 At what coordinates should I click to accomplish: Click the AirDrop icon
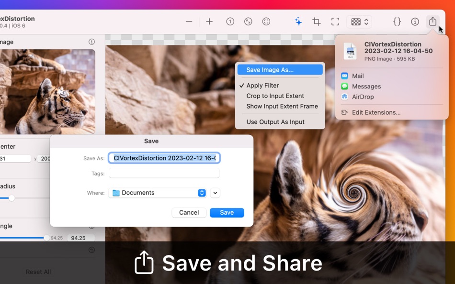click(344, 97)
